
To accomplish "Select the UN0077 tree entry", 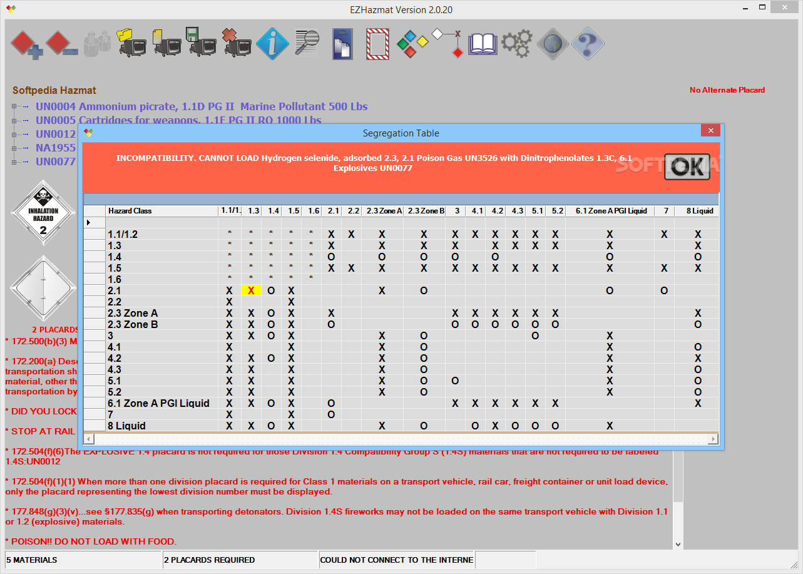I will 56,161.
